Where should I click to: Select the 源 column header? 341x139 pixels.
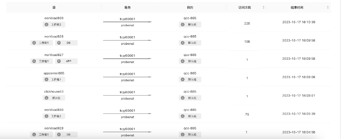point(54,7)
